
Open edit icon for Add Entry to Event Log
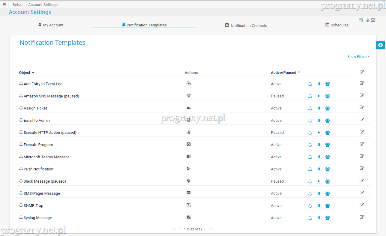[362, 83]
